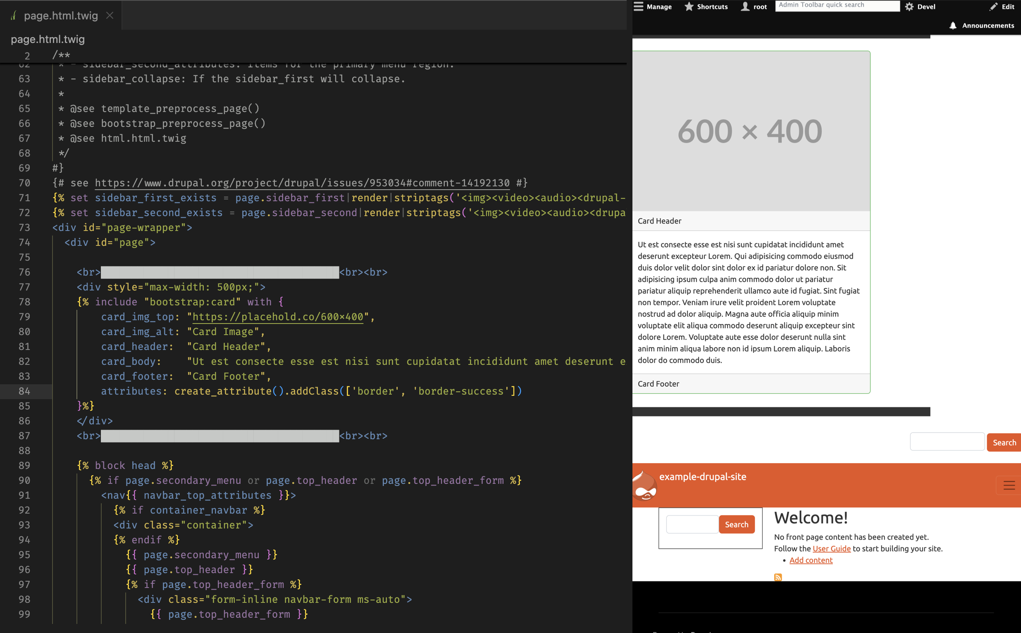The width and height of the screenshot is (1021, 633).
Task: Click the Add content link
Action: 811,560
